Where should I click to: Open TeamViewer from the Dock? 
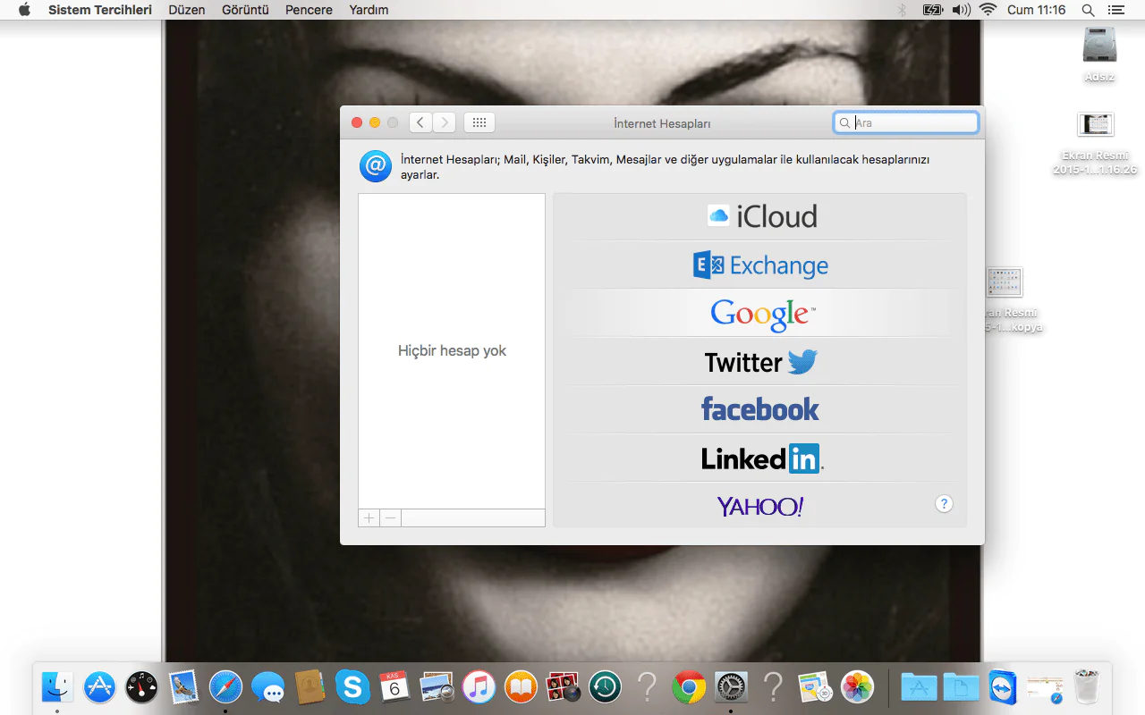[x=1004, y=686]
